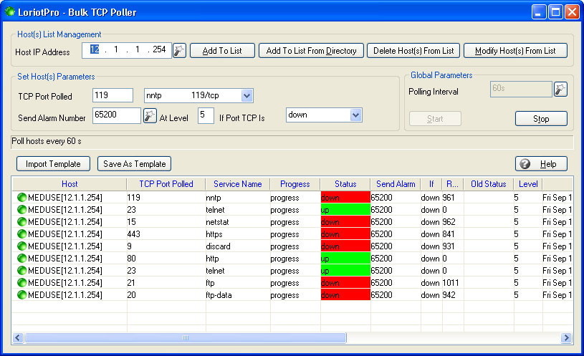The width and height of the screenshot is (584, 356).
Task: Click the green status icon of the ftp-data row
Action: [x=22, y=295]
